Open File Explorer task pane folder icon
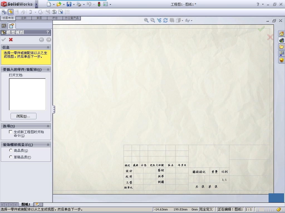The image size is (285, 213). coord(282,47)
